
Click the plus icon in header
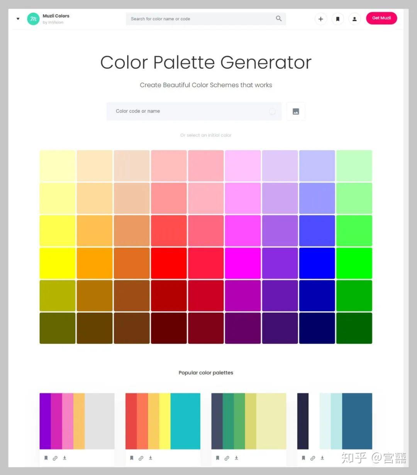coord(320,19)
